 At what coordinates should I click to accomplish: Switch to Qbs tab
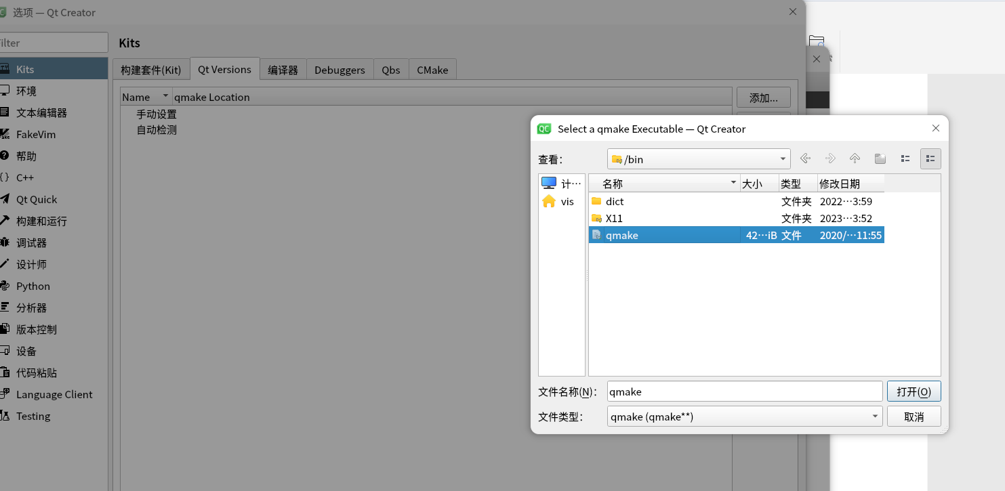tap(391, 69)
